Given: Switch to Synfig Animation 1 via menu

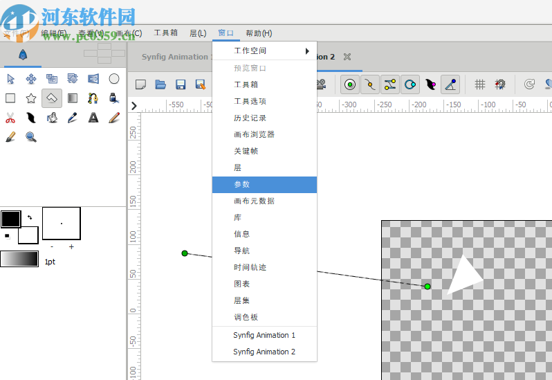Looking at the screenshot, I should coord(265,335).
